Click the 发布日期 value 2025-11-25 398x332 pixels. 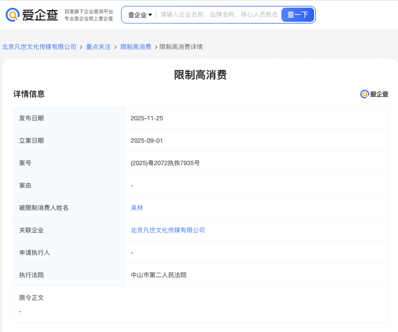[147, 118]
